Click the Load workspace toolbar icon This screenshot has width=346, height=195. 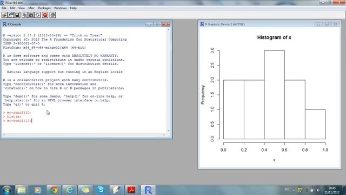click(11, 15)
